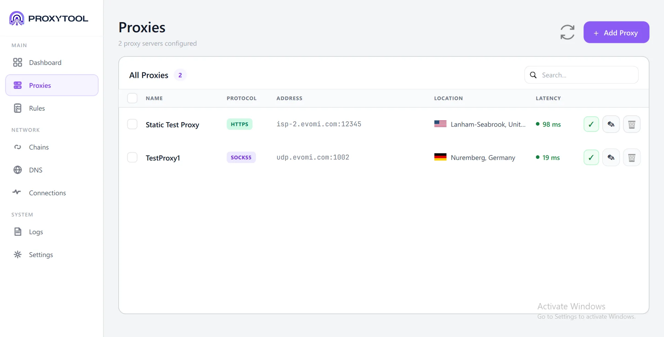Click address udp.evomi.com:1002
This screenshot has width=664, height=337.
pyautogui.click(x=313, y=157)
